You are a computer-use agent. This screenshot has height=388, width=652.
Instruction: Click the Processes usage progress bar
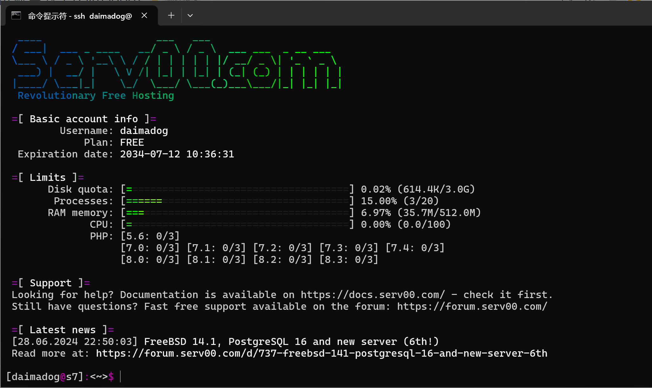pos(237,201)
